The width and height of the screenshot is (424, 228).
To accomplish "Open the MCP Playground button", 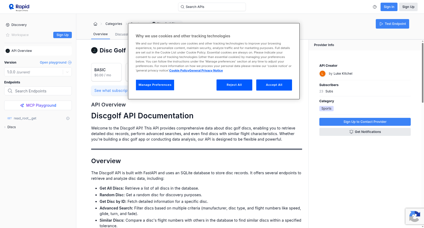I will [x=38, y=105].
